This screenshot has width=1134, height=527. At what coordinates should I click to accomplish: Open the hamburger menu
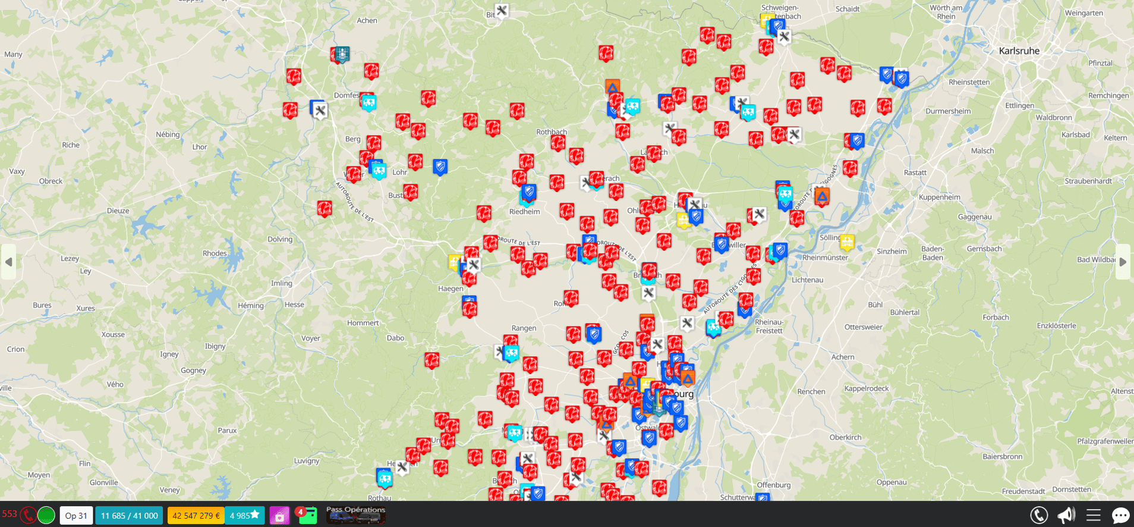[1094, 515]
